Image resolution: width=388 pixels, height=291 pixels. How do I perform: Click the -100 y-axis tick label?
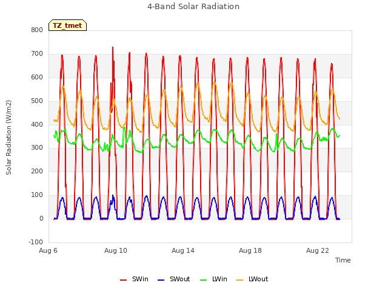click(x=36, y=242)
